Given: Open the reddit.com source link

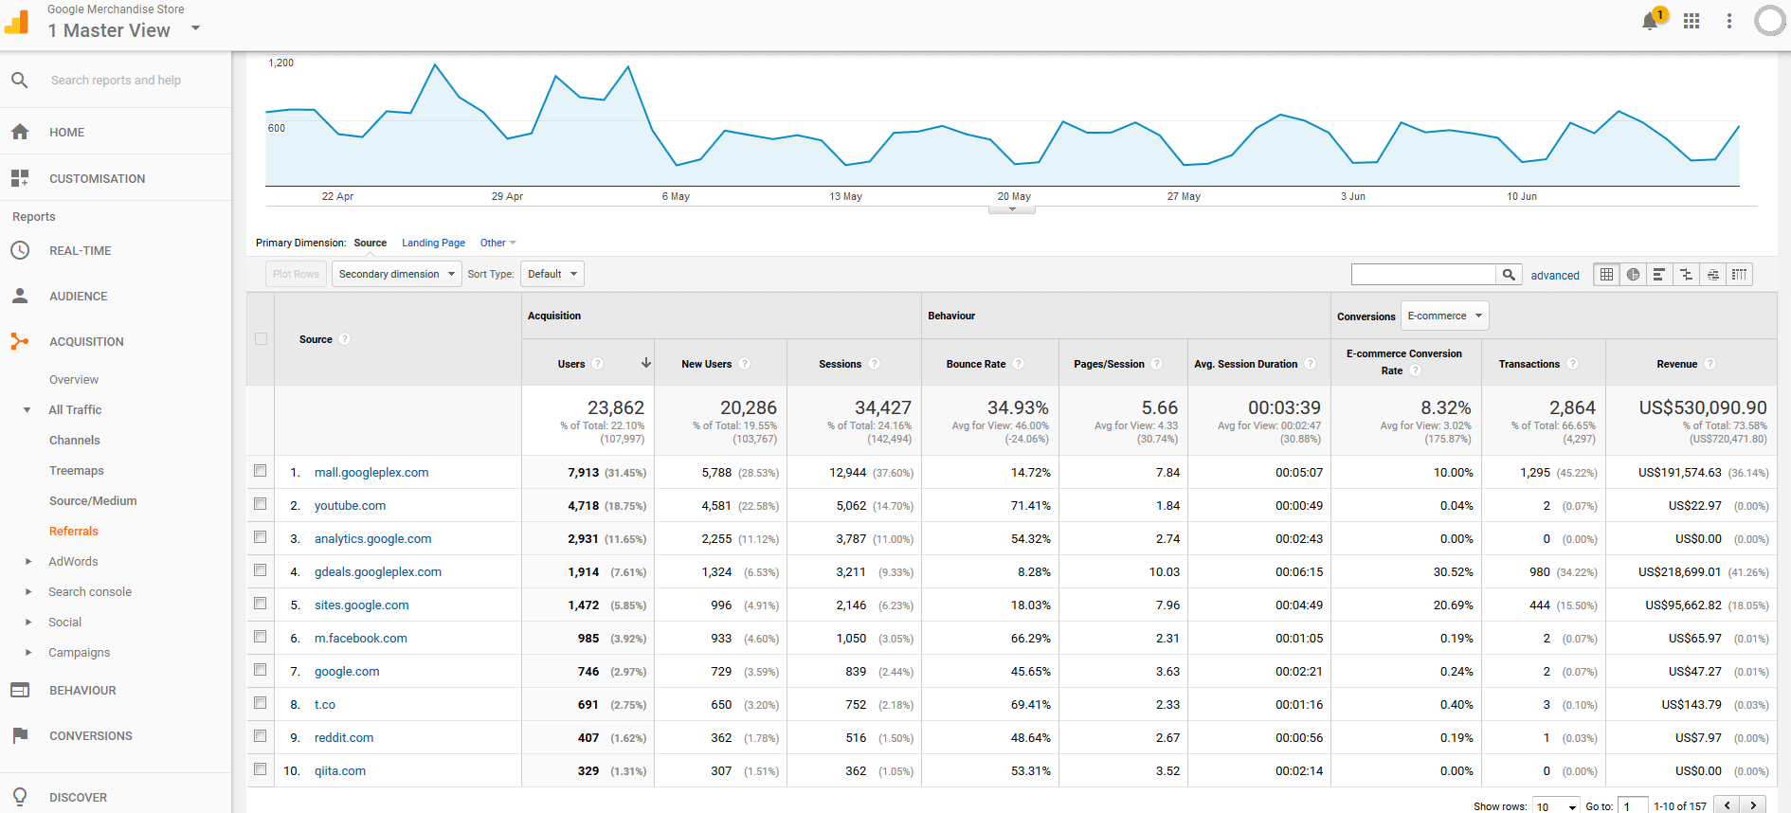Looking at the screenshot, I should tap(344, 737).
